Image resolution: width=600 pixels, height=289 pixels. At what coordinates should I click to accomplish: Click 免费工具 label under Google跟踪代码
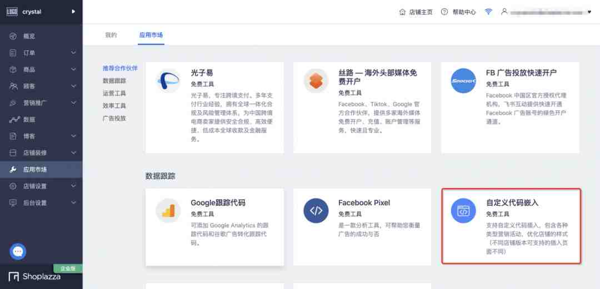(x=202, y=214)
